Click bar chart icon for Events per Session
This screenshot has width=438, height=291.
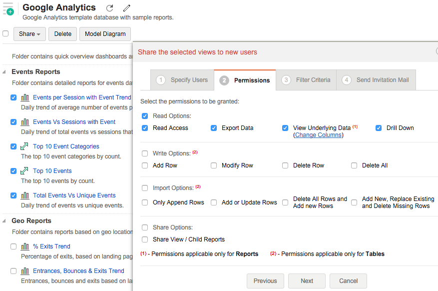tap(25, 97)
